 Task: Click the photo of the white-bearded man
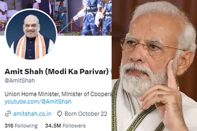pyautogui.click(x=154, y=65)
